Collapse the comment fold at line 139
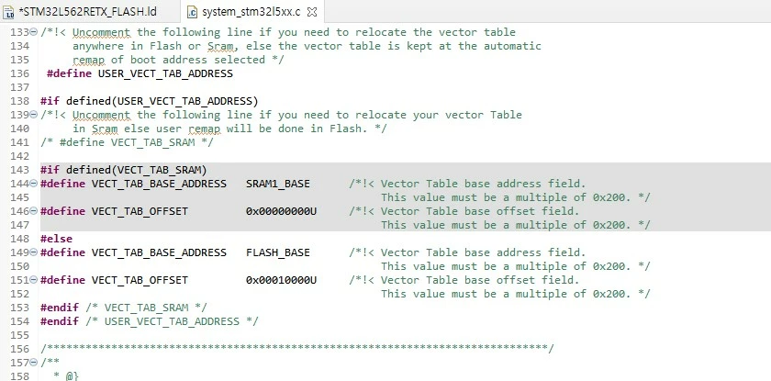This screenshot has height=381, width=771. (33, 115)
